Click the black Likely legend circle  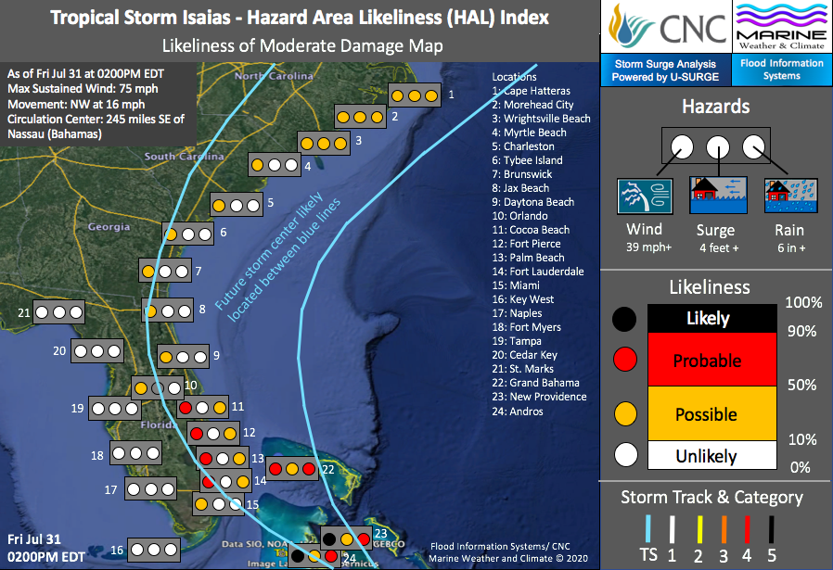tap(624, 319)
